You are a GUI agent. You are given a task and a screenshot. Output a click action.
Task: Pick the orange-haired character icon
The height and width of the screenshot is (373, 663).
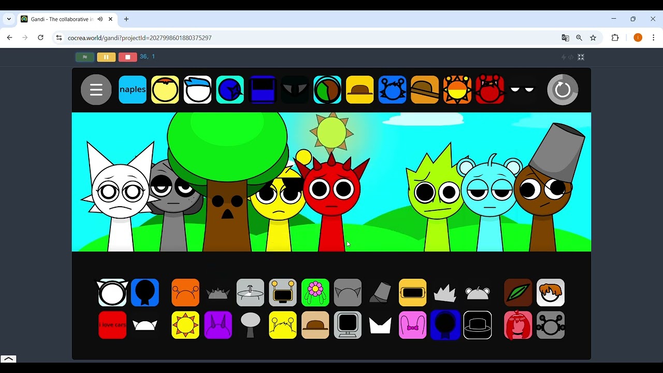[x=551, y=292]
